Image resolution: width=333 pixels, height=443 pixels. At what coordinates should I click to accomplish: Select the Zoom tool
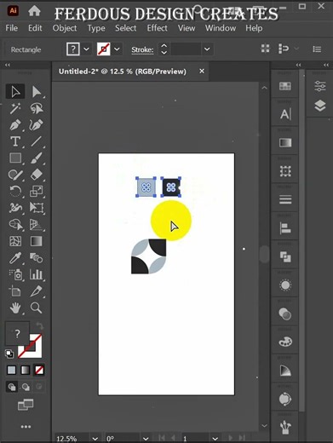36,308
